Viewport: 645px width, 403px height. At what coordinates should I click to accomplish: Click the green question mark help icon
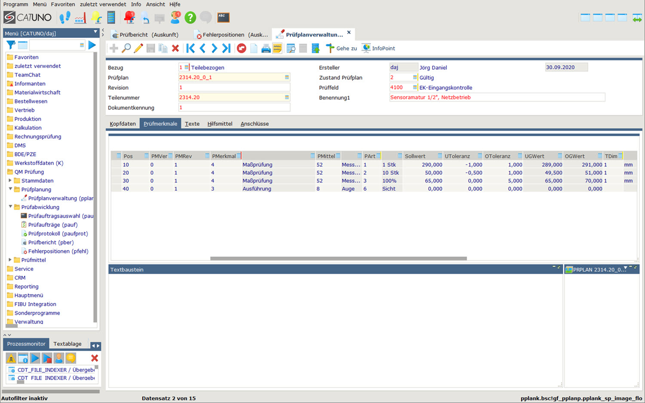(190, 18)
